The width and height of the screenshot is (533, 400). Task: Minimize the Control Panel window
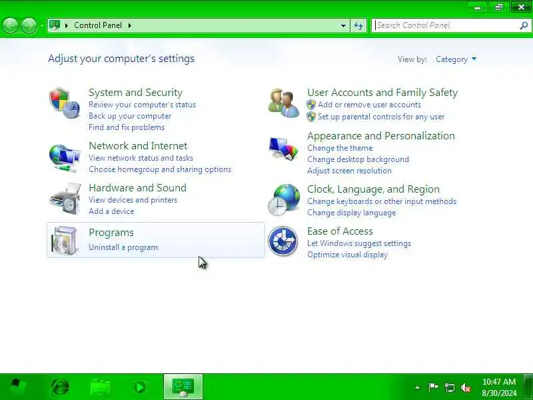tap(478, 7)
